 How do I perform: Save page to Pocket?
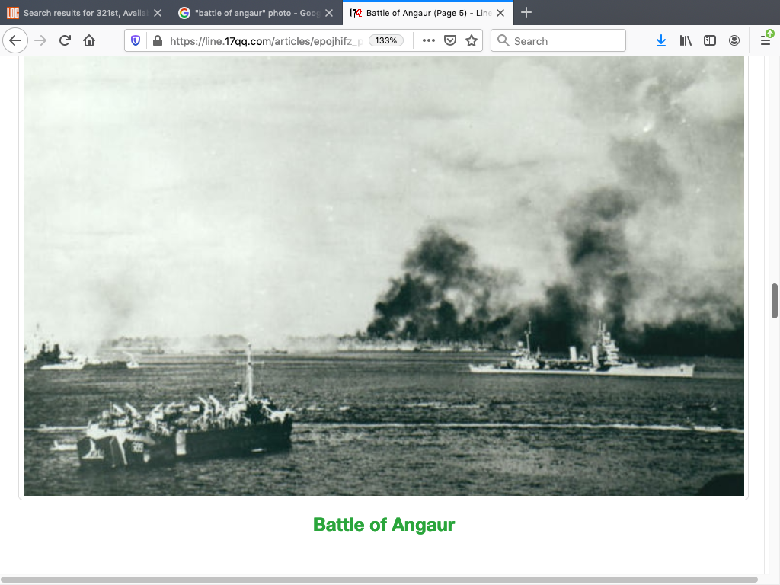tap(450, 41)
